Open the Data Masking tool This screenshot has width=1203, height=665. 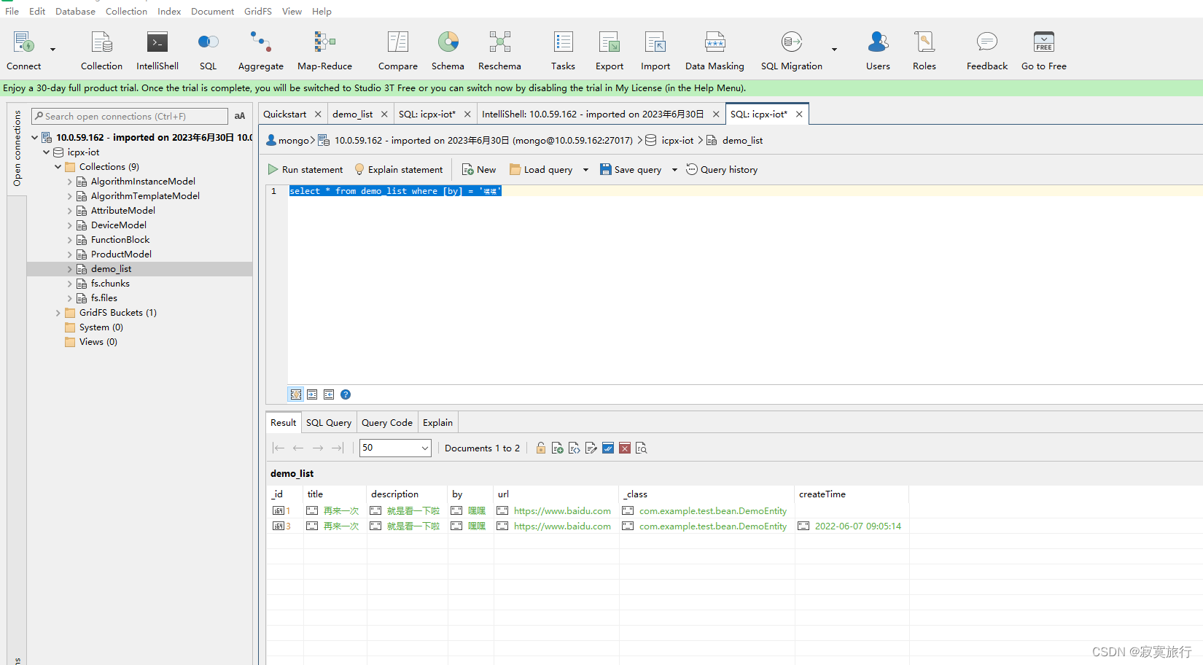tap(715, 50)
